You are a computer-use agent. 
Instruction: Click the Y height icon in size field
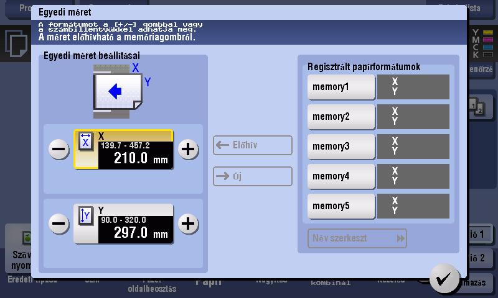86,216
